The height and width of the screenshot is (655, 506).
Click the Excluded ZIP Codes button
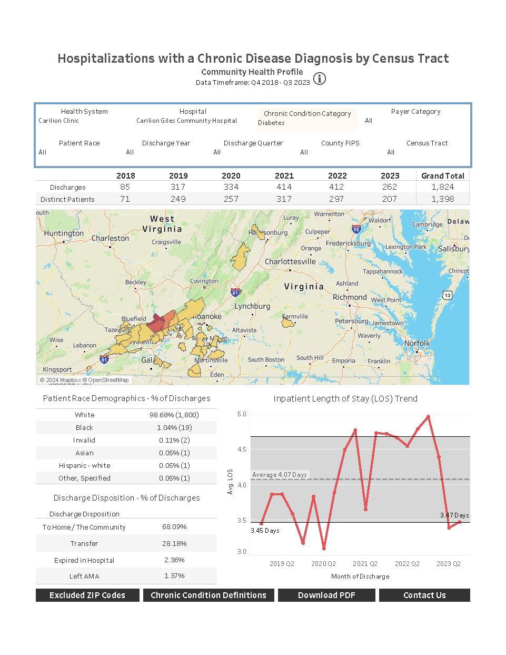coord(87,595)
